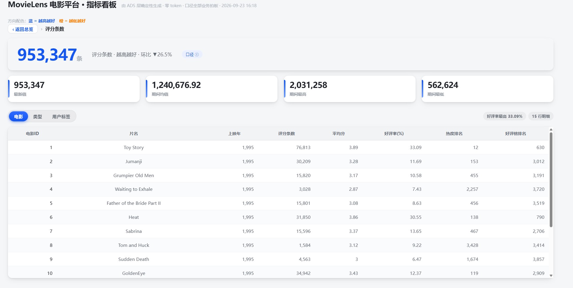Sort by 好评率(%) column header
Image resolution: width=573 pixels, height=288 pixels.
(x=394, y=134)
